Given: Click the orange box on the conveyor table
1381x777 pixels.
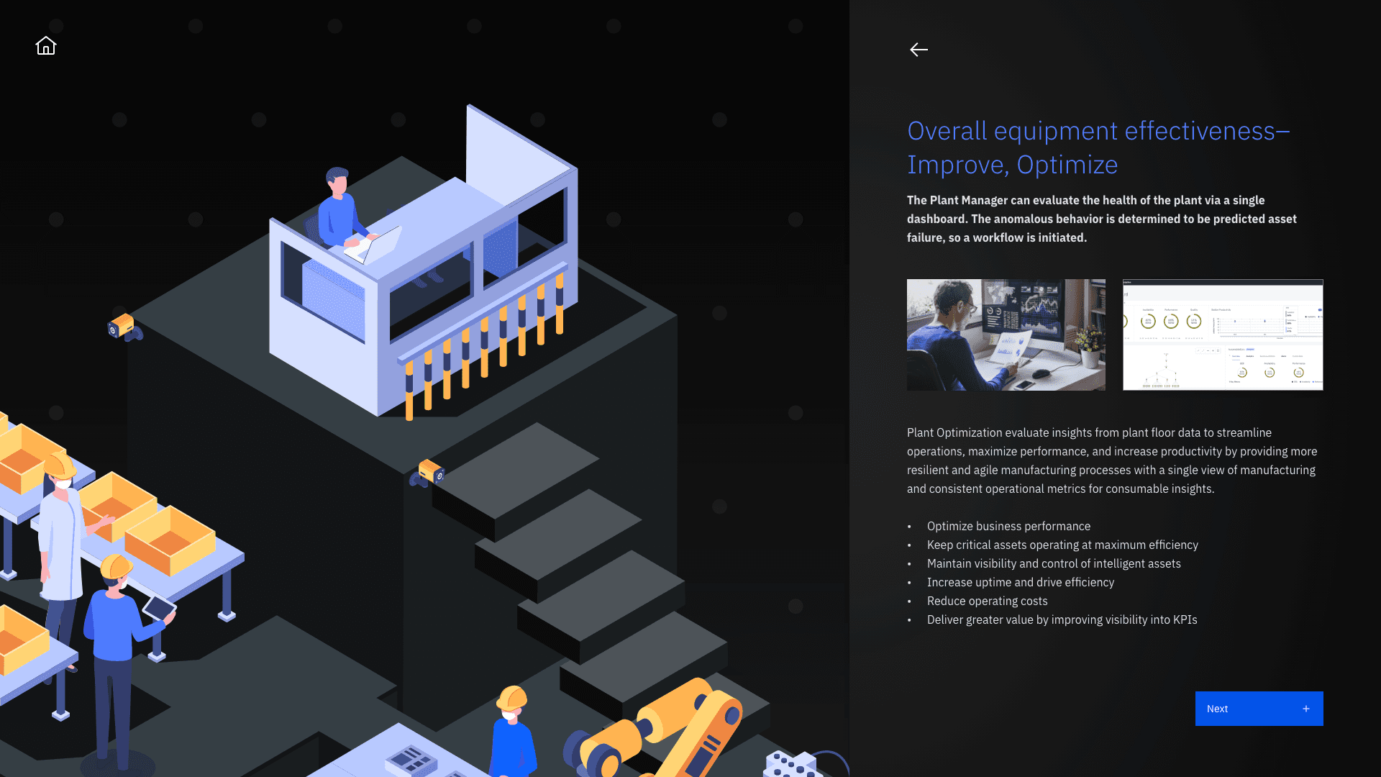Looking at the screenshot, I should 170,541.
